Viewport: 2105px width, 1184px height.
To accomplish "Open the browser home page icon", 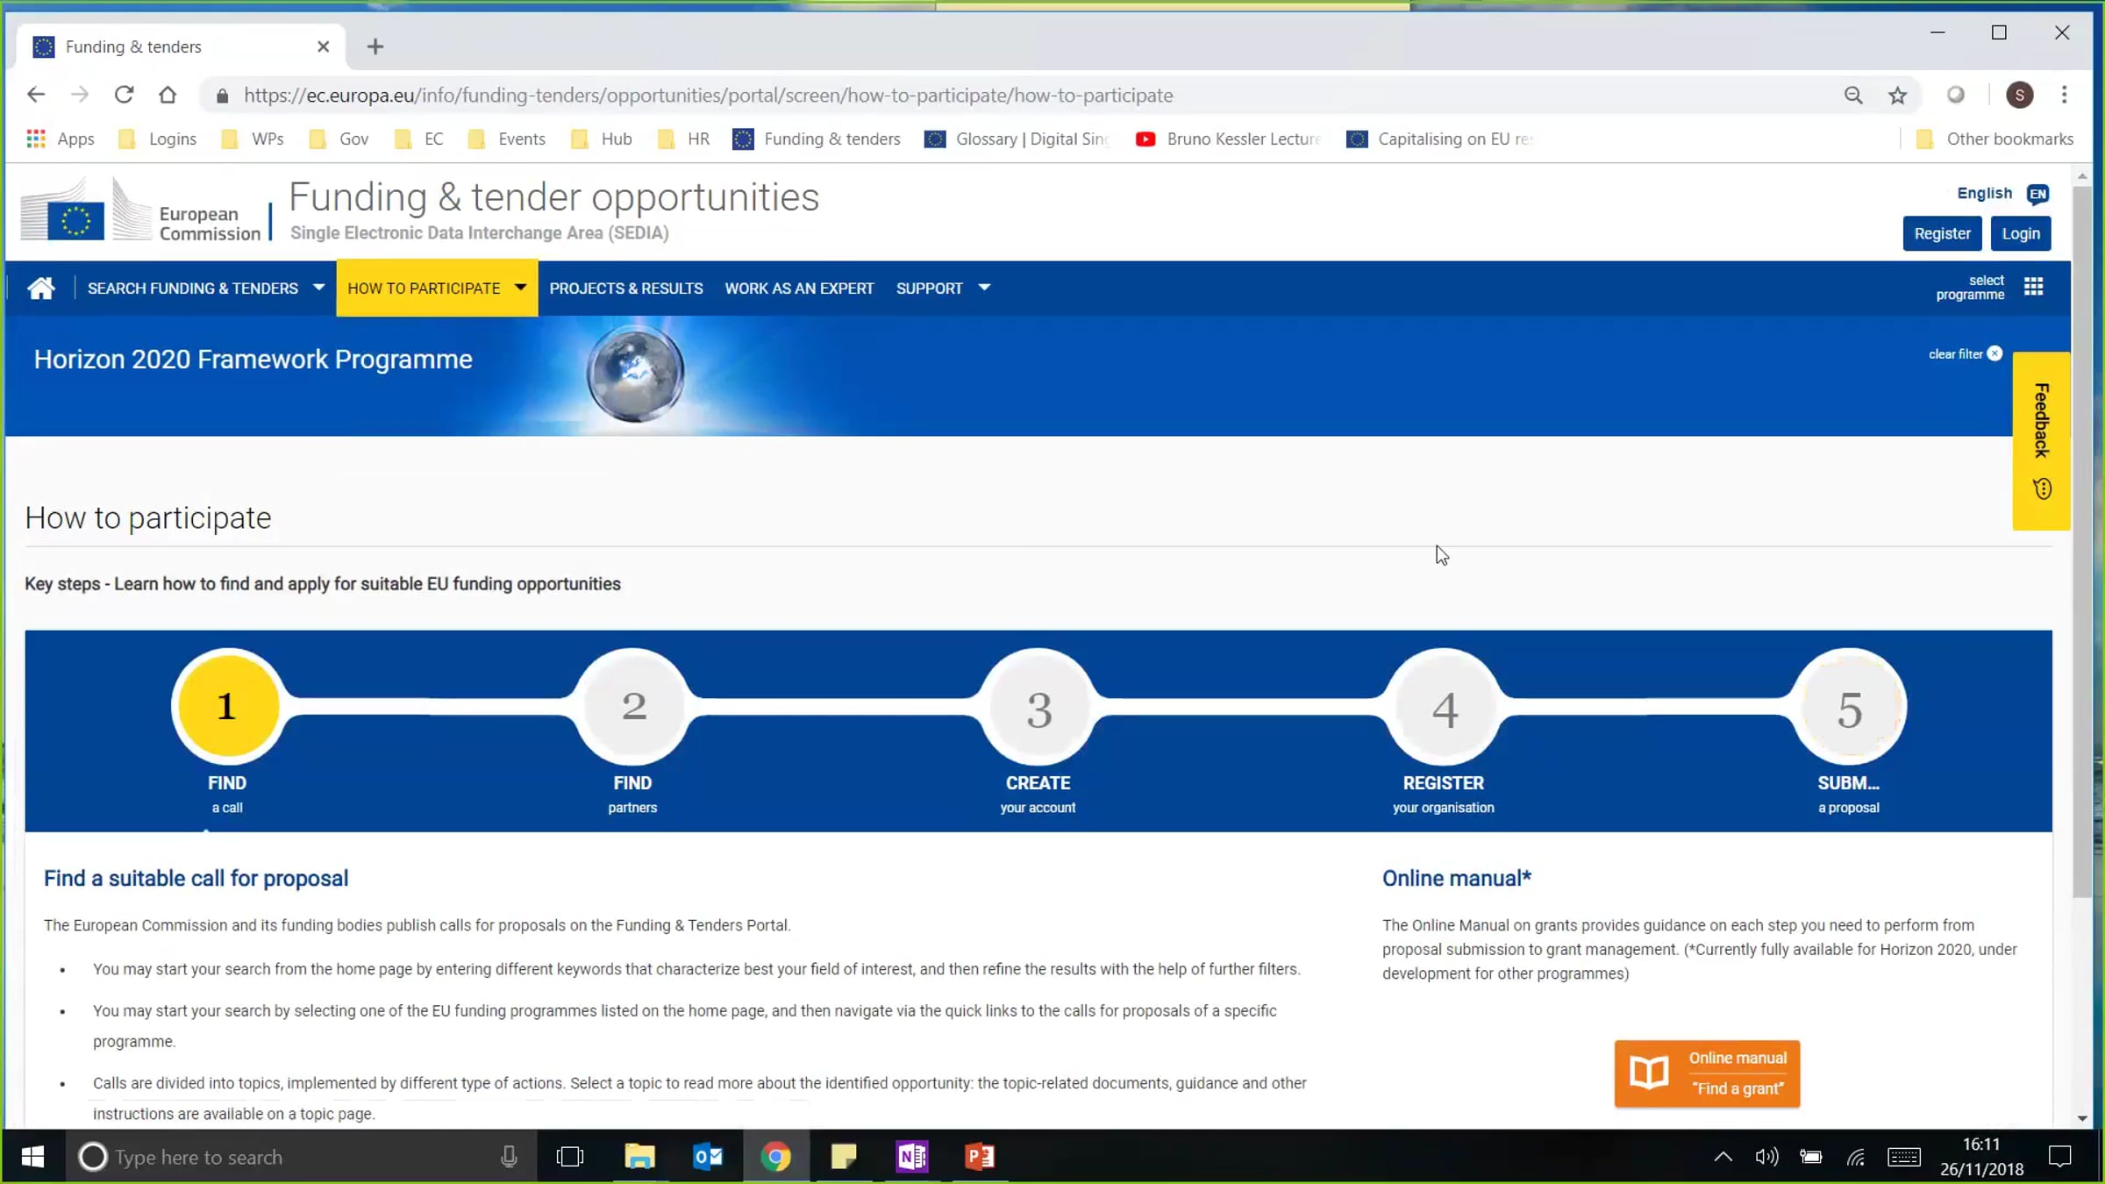I will click(168, 95).
